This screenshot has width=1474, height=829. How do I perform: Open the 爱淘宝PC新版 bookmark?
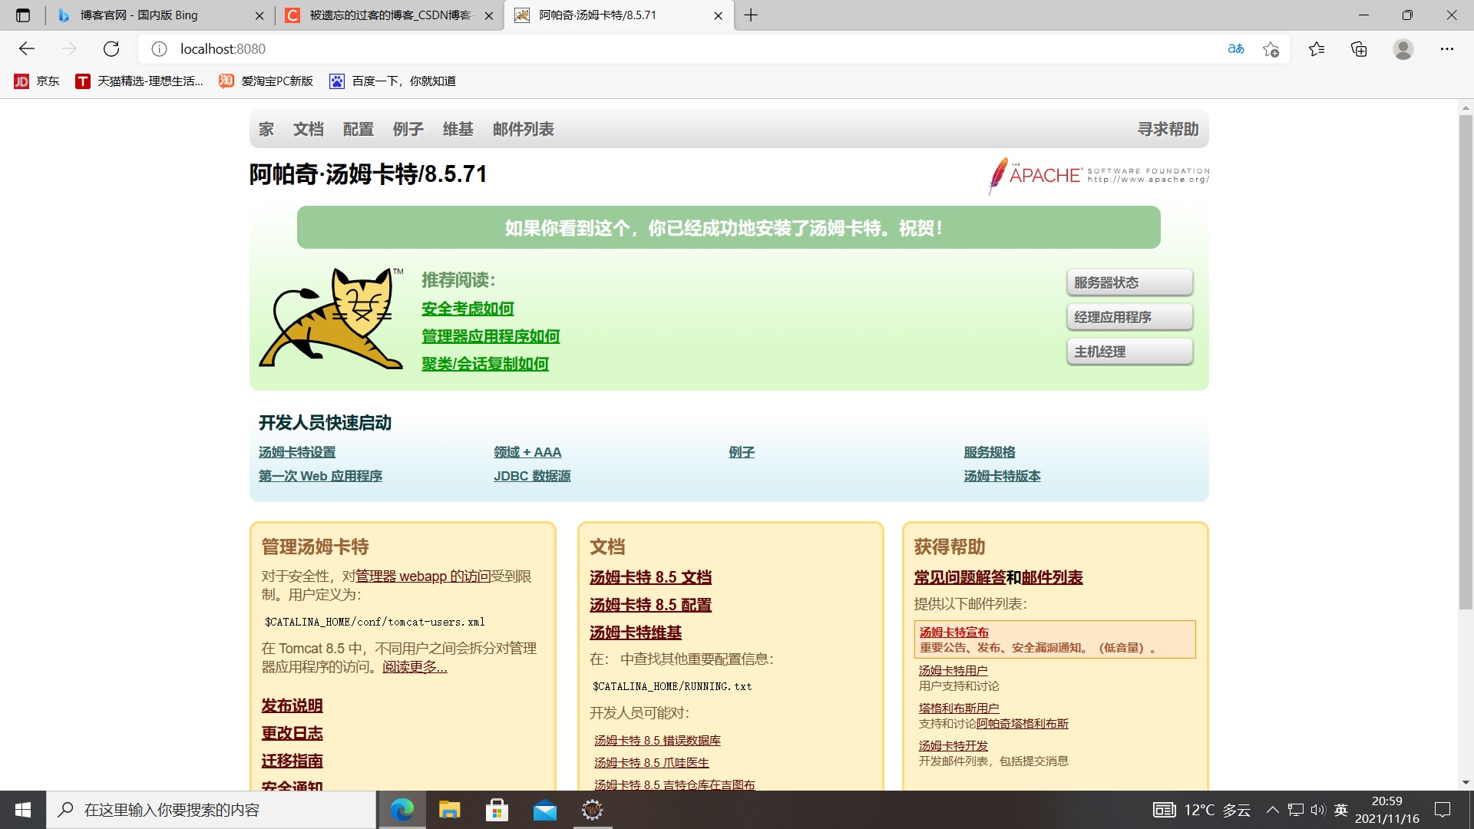click(266, 81)
